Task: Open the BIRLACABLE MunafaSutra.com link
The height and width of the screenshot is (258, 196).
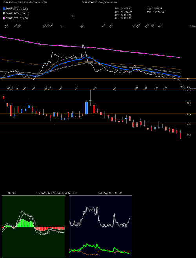Action: (x=99, y=2)
